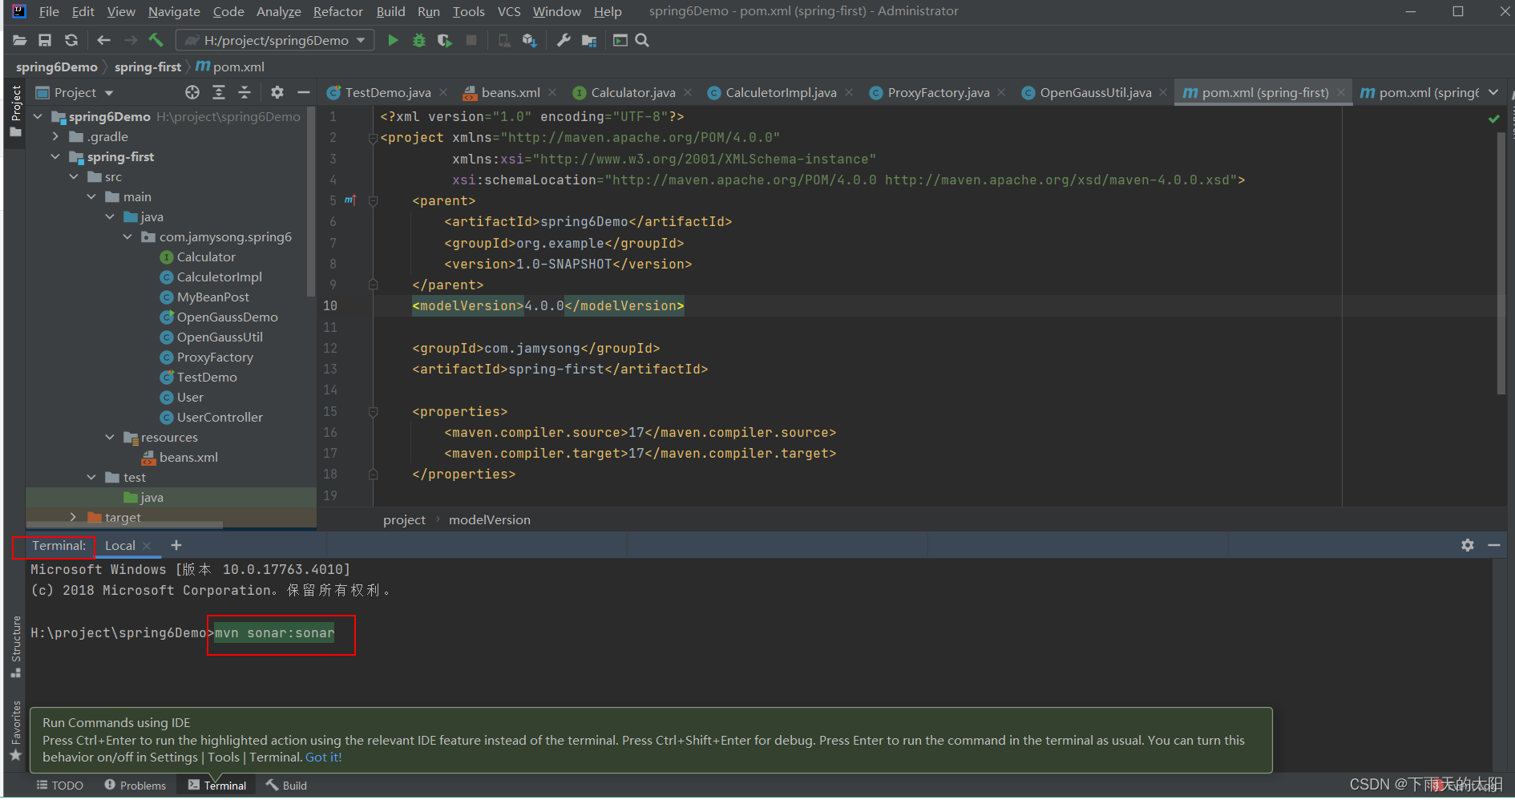Viewport: 1515px width, 800px height.
Task: Collapse the spring6Demo root node
Action: click(38, 116)
